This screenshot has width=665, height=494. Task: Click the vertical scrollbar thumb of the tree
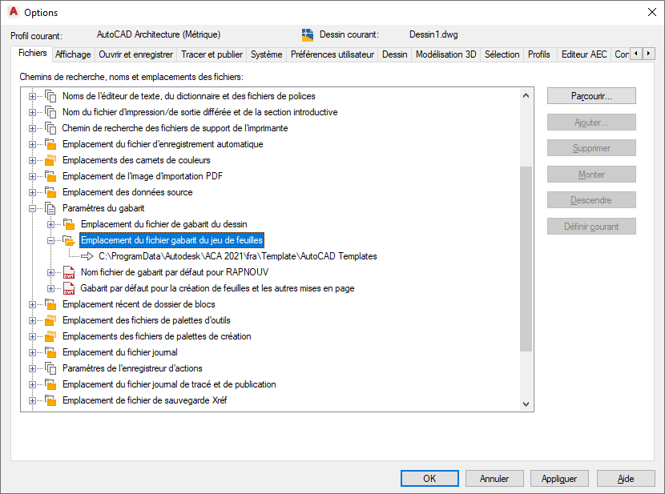(x=526, y=259)
